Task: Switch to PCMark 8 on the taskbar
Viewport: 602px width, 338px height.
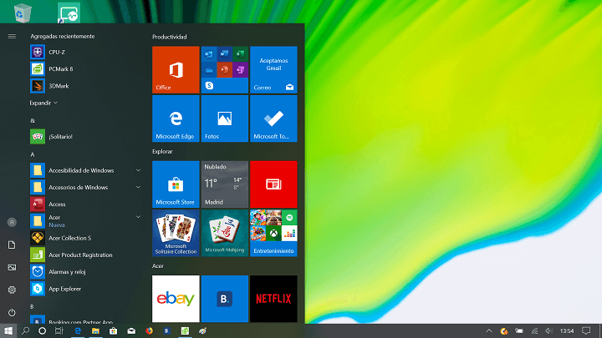Action: coord(185,330)
